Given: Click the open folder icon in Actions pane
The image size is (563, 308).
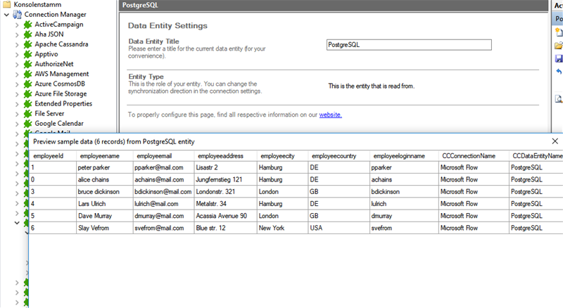Looking at the screenshot, I should click(x=559, y=46).
